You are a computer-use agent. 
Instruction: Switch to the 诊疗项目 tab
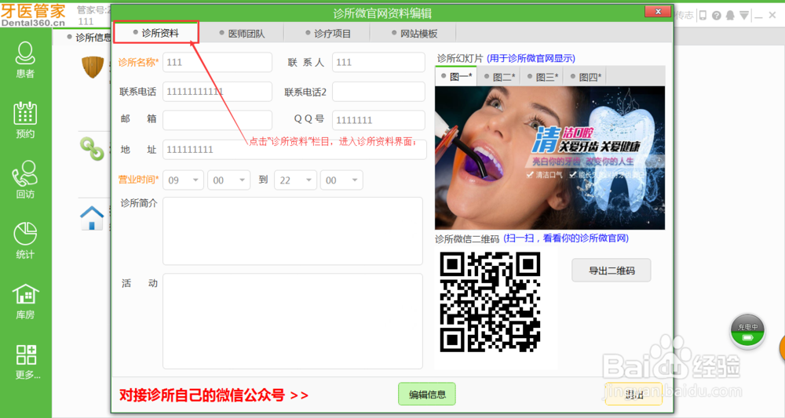328,34
